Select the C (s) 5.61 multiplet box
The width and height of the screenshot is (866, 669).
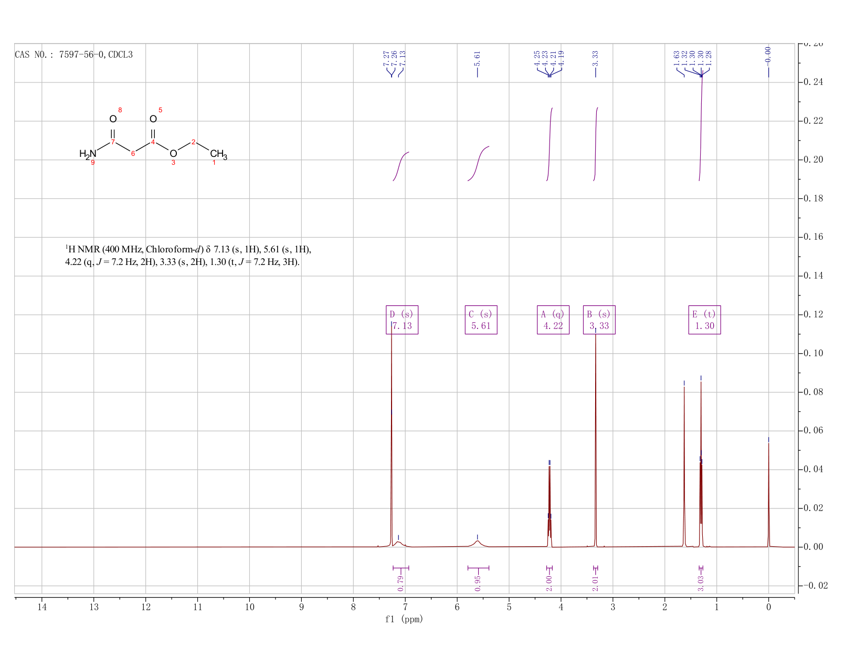click(481, 320)
